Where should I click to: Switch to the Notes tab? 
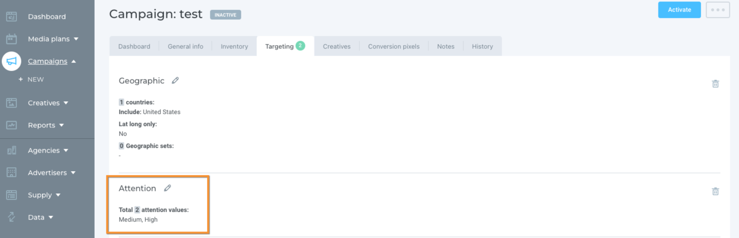coord(446,47)
